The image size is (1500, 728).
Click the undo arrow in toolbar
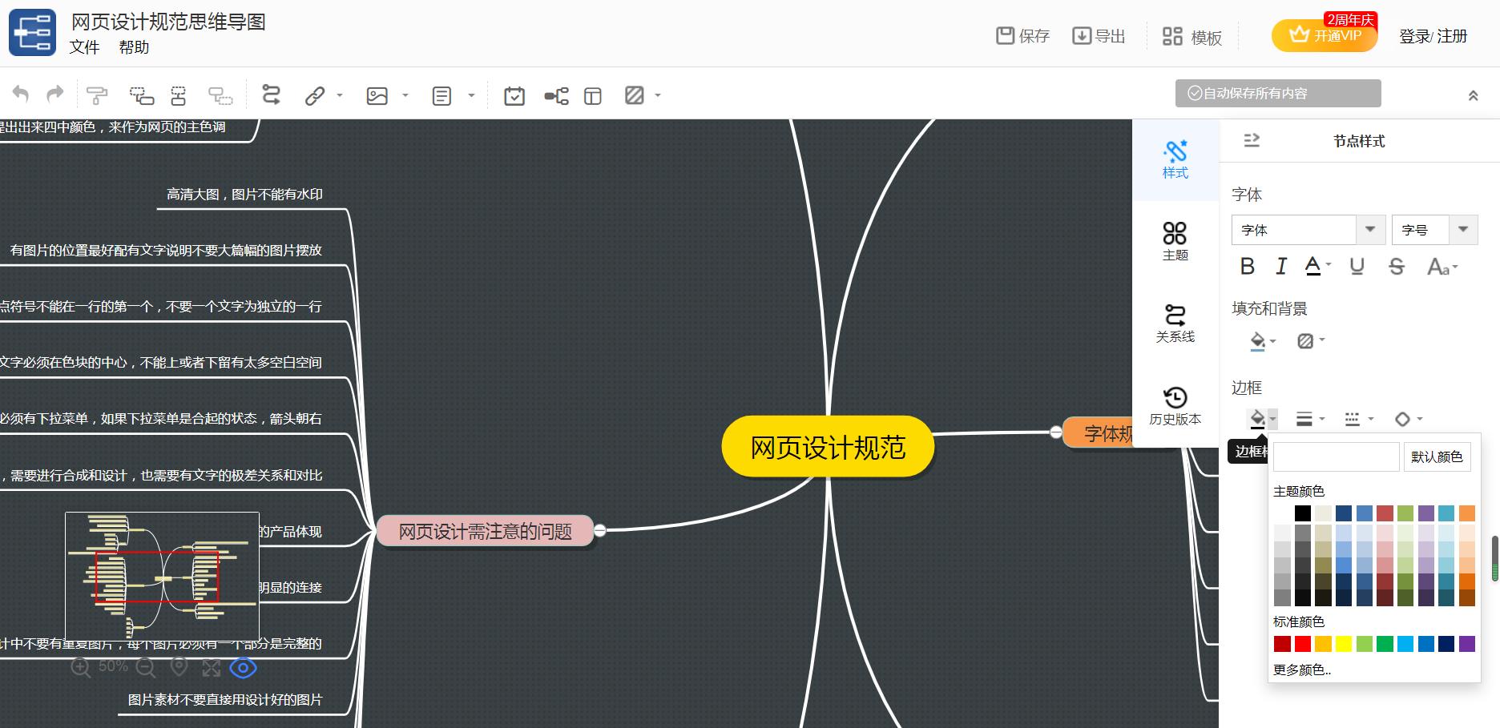pyautogui.click(x=21, y=95)
